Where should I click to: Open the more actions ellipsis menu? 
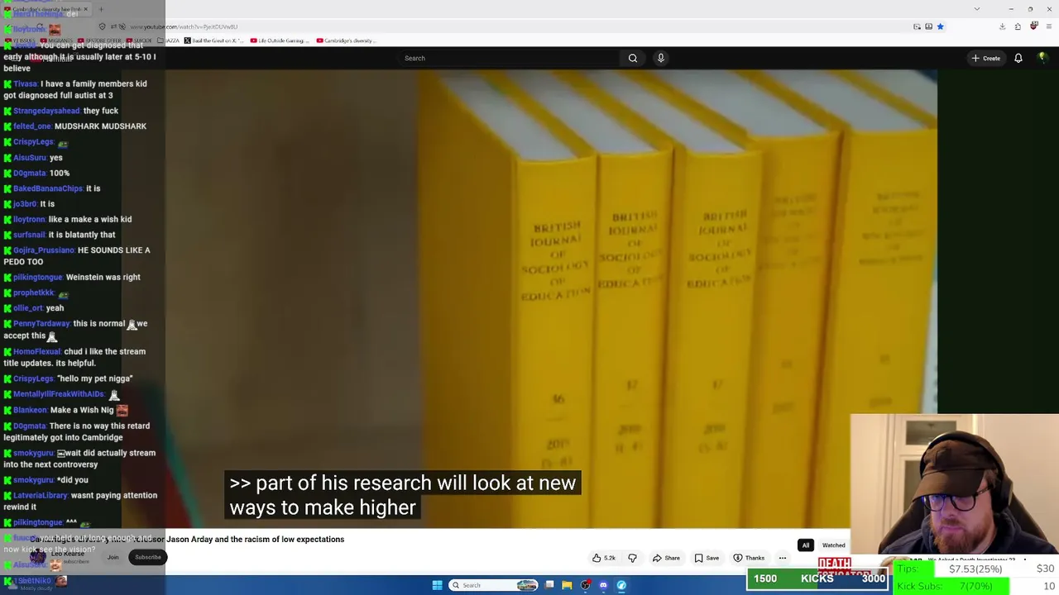tap(783, 558)
